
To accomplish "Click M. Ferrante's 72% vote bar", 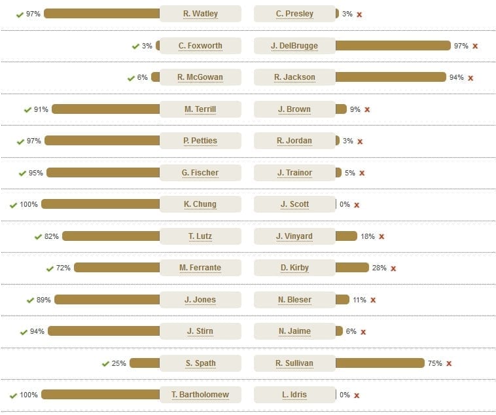I will pos(117,268).
